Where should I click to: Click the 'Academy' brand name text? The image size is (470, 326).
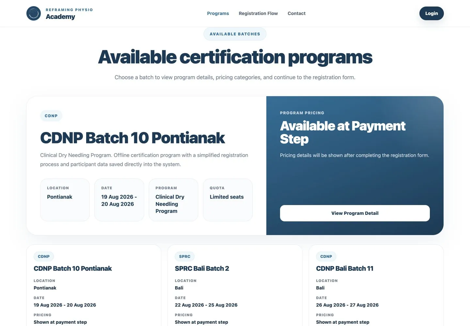point(60,17)
